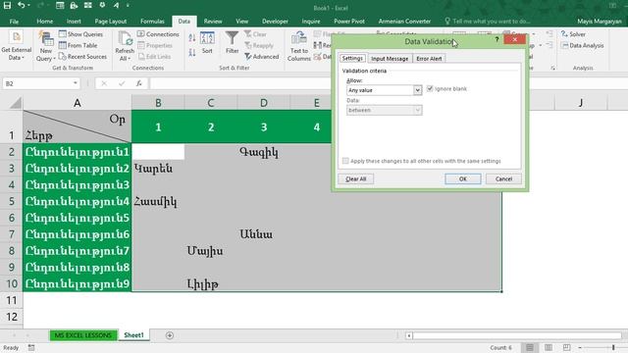Toggle the Ignore blank checkbox
Viewport: 628px width, 353px height.
430,88
